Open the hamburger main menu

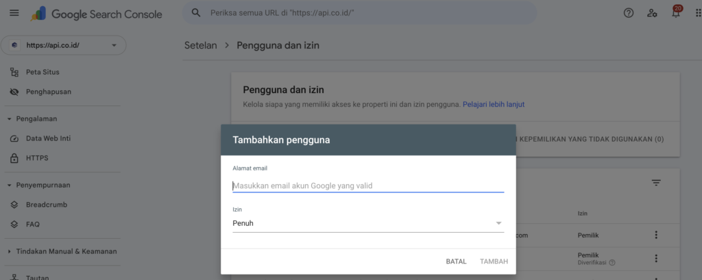click(14, 13)
